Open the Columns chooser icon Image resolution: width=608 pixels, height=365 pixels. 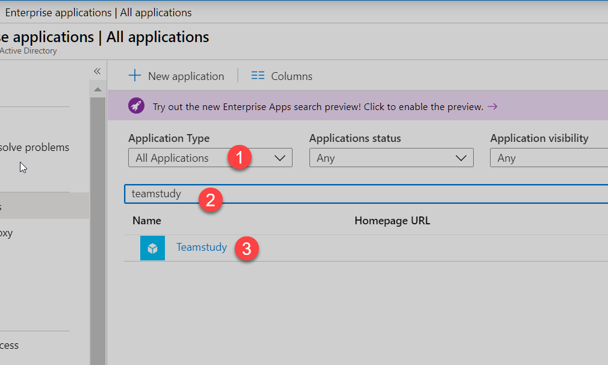(258, 76)
